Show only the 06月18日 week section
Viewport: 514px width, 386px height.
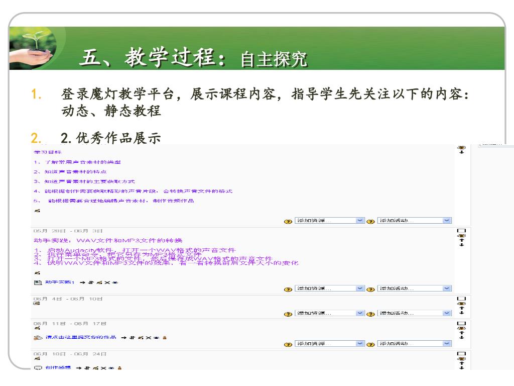pyautogui.click(x=462, y=353)
